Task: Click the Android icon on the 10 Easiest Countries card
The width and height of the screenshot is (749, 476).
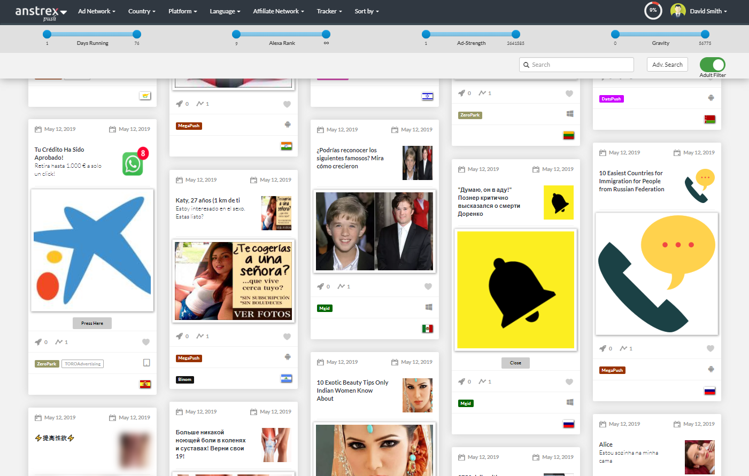Action: click(711, 369)
